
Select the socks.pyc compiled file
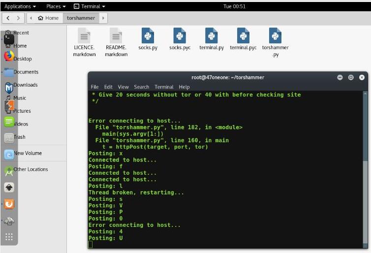(x=180, y=36)
